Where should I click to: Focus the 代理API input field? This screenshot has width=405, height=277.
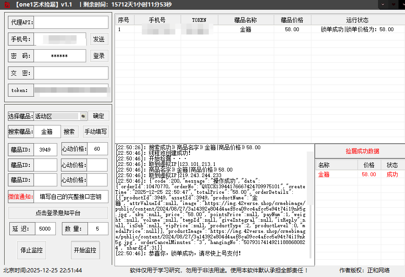pyautogui.click(x=71, y=22)
